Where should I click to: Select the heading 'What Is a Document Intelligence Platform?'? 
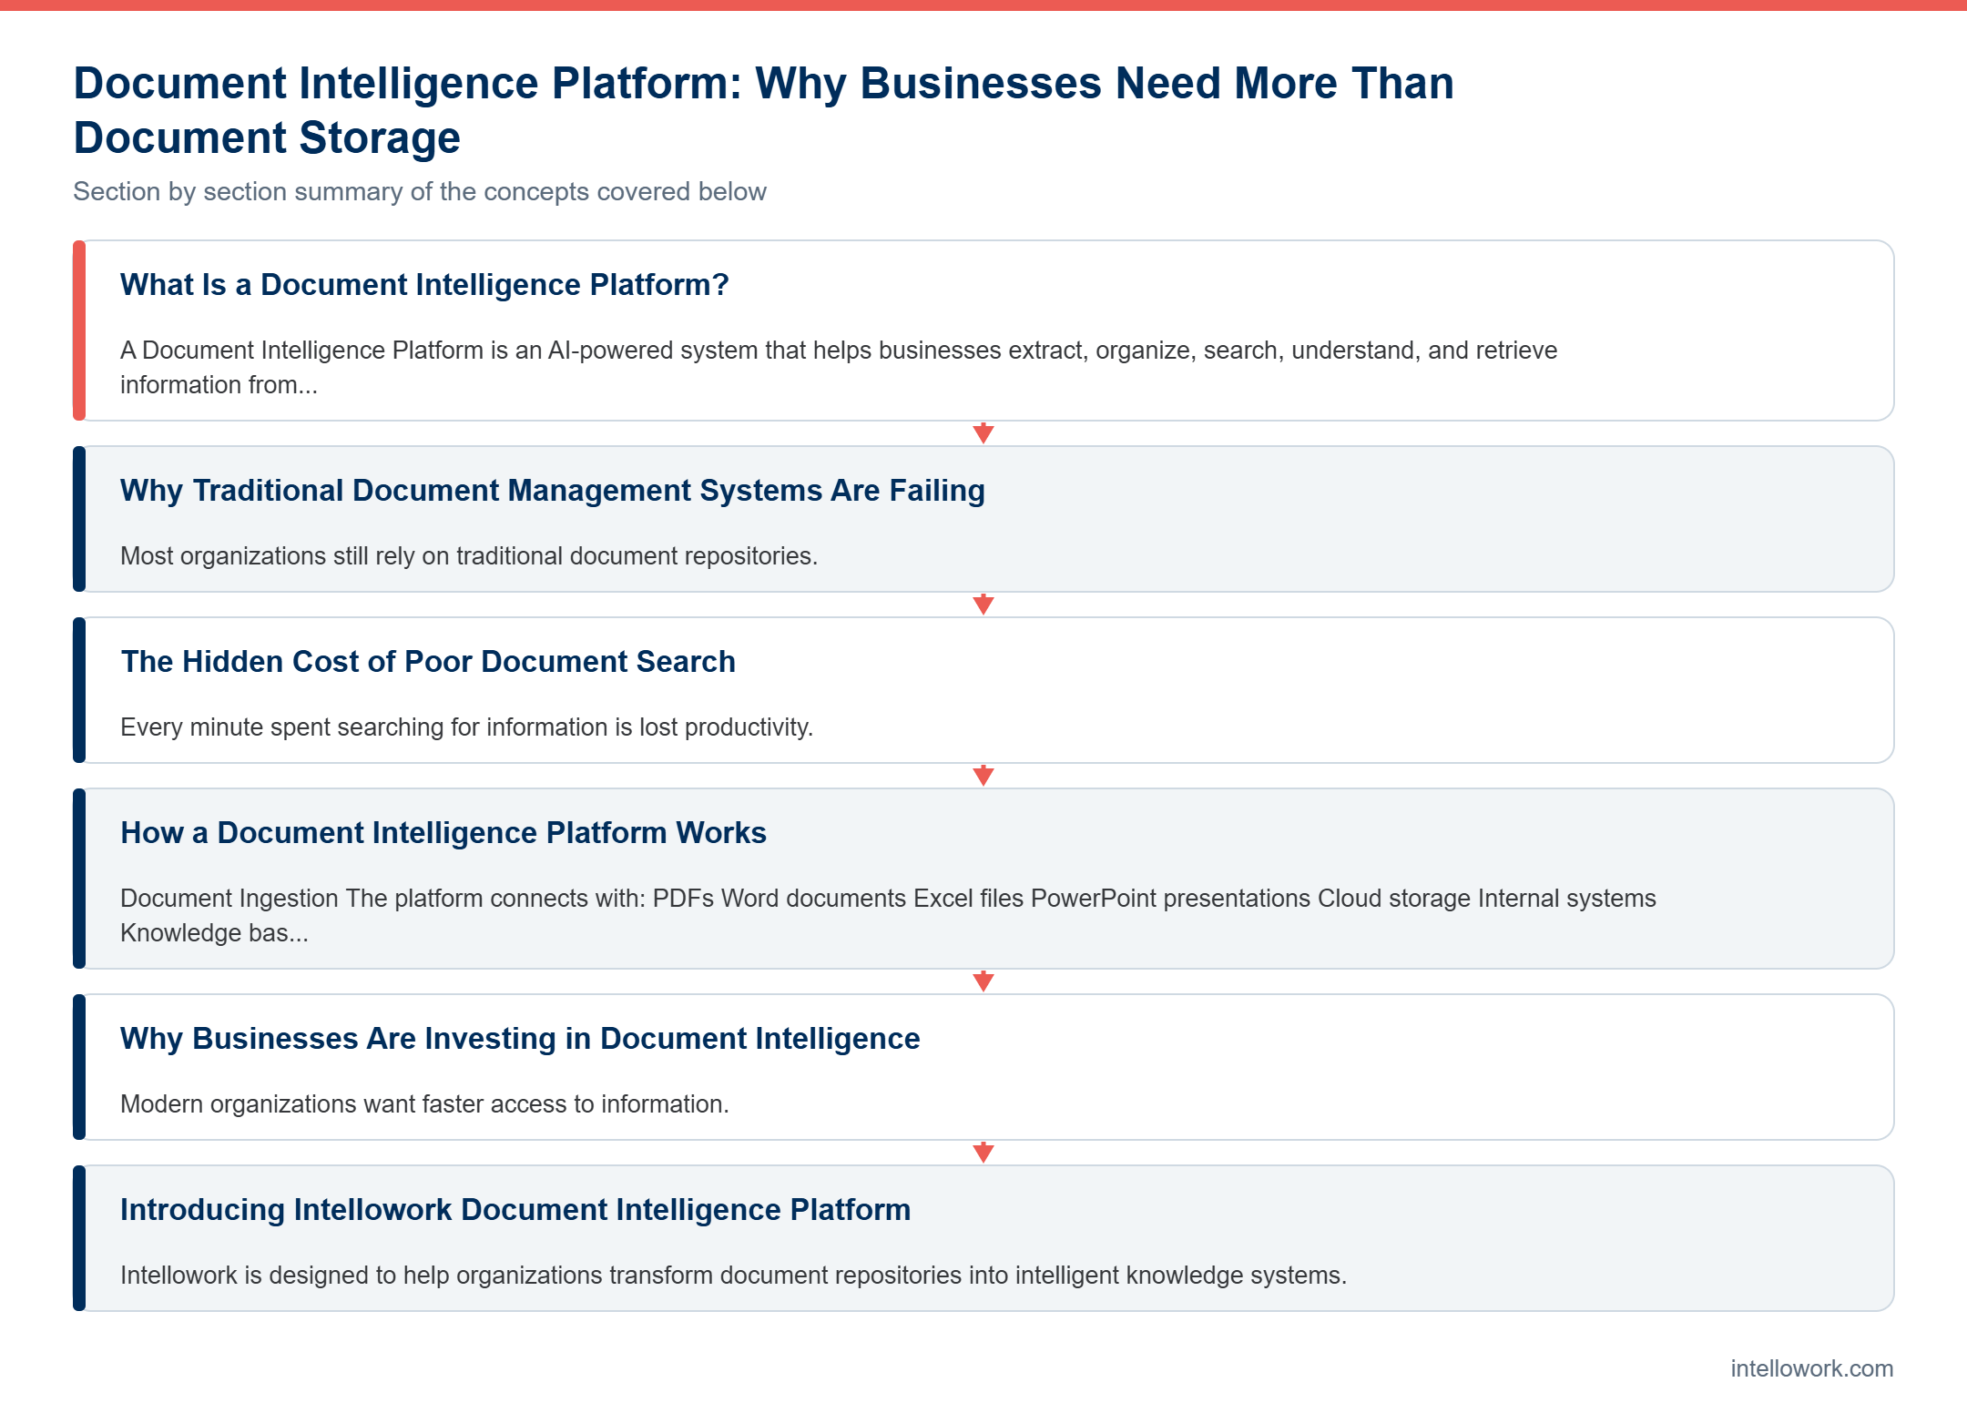[424, 285]
